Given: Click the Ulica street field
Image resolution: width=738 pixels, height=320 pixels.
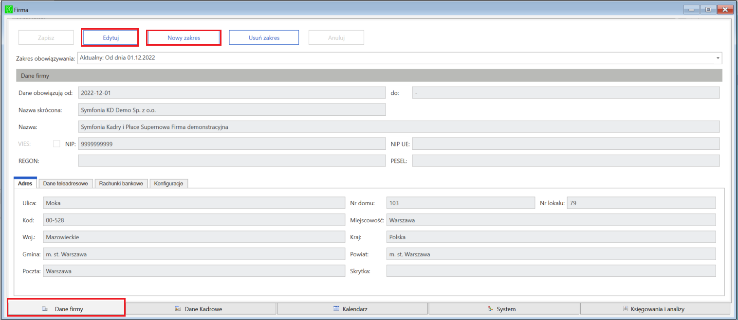Looking at the screenshot, I should click(193, 203).
